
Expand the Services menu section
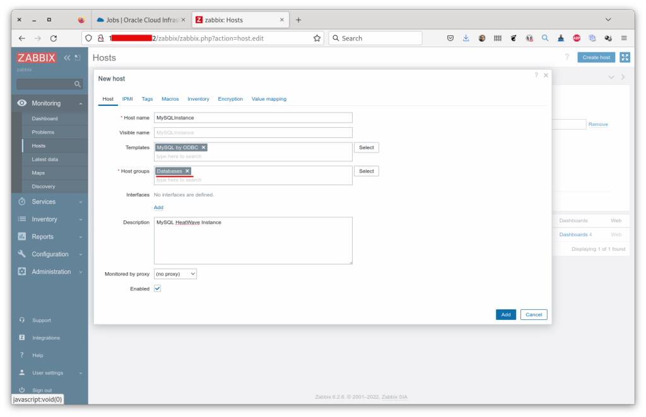[x=81, y=202]
